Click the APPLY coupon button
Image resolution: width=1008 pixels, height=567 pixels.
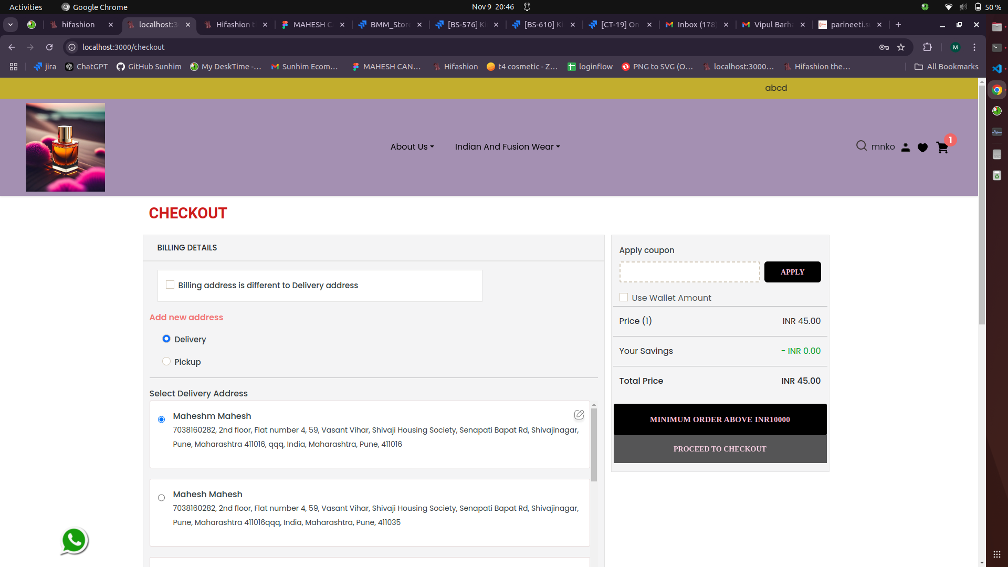pos(792,272)
